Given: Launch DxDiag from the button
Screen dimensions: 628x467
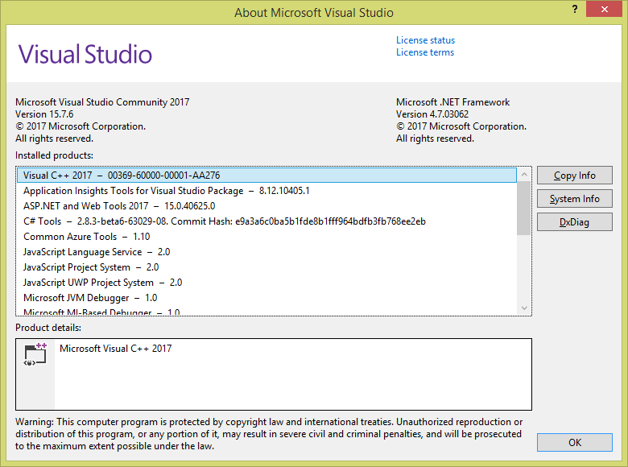Looking at the screenshot, I should pos(574,222).
